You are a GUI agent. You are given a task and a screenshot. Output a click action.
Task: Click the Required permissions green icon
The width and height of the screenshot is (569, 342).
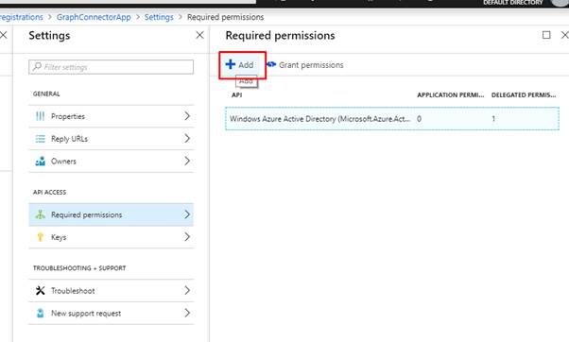(41, 214)
